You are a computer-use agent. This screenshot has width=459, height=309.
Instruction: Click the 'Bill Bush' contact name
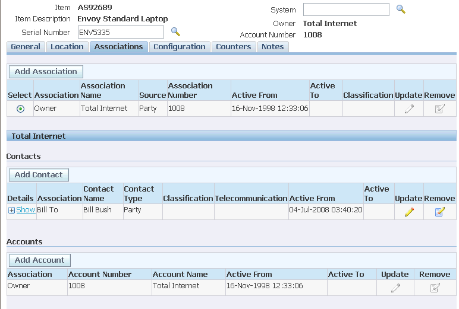(98, 210)
